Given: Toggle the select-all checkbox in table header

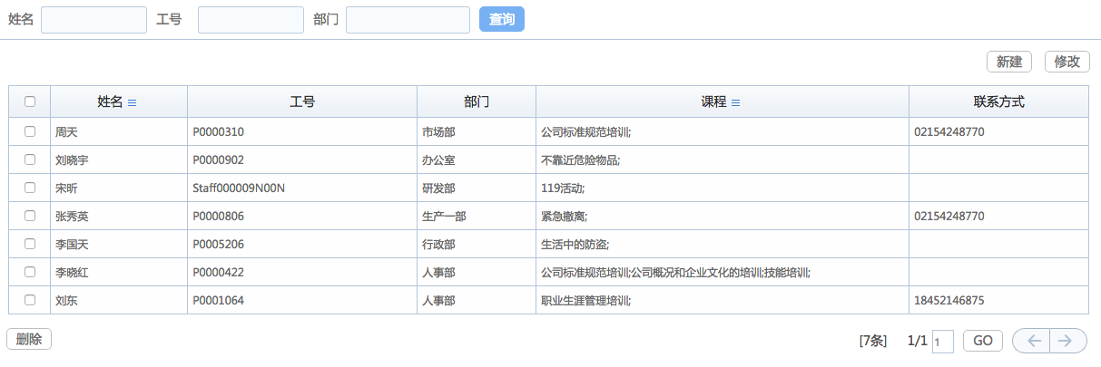Looking at the screenshot, I should coord(30,101).
